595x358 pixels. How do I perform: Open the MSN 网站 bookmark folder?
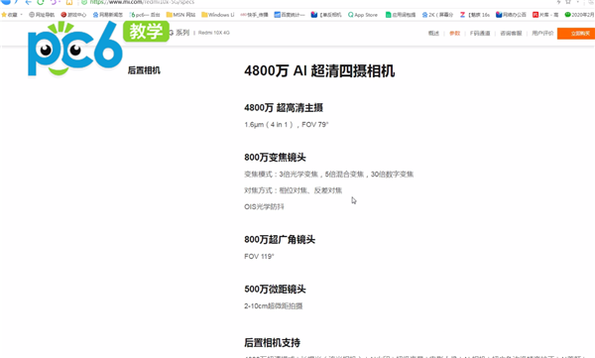click(x=180, y=15)
